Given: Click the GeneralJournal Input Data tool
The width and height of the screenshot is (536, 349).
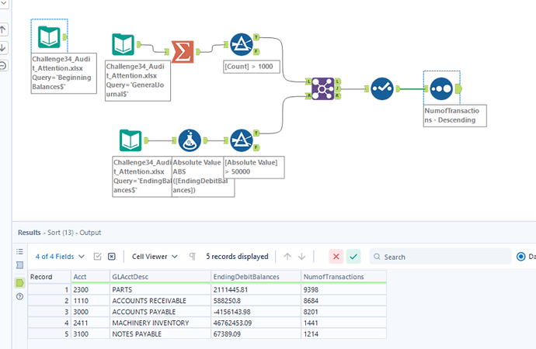Looking at the screenshot, I should click(x=124, y=46).
